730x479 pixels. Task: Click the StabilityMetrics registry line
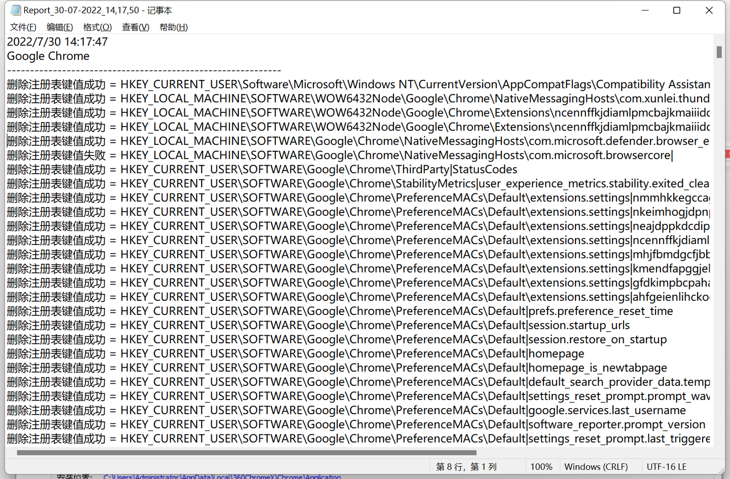tap(358, 184)
